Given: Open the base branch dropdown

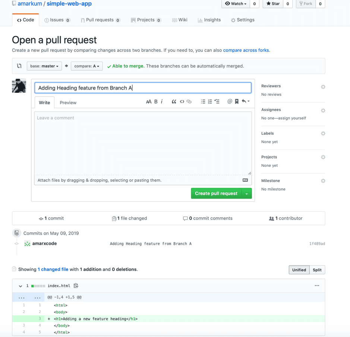Looking at the screenshot, I should (x=44, y=66).
